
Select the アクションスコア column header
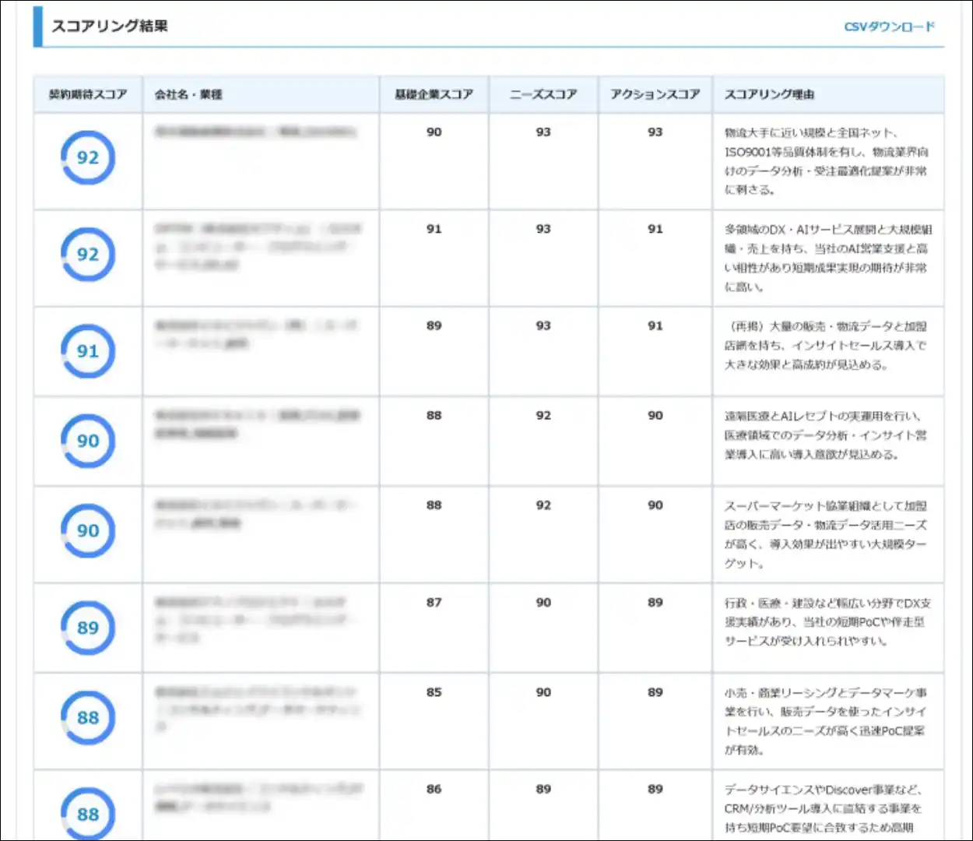[655, 94]
